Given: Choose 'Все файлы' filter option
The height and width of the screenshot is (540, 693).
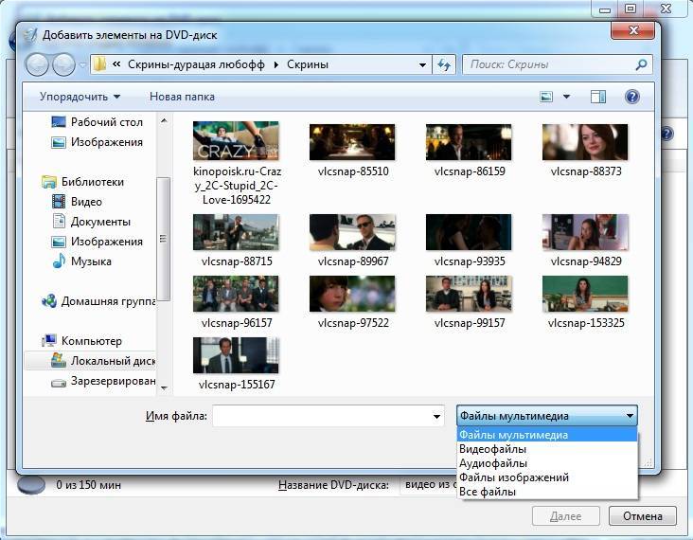Looking at the screenshot, I should pos(546,492).
